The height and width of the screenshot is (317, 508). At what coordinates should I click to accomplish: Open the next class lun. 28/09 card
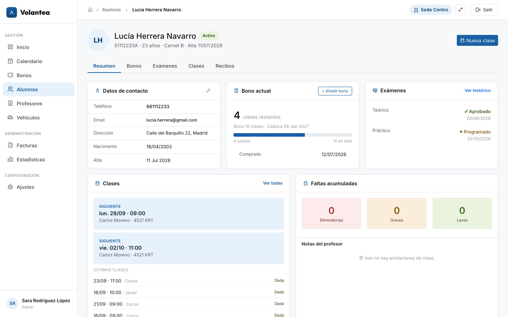189,213
